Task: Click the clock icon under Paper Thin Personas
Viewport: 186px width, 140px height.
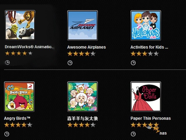Action: coord(133,134)
